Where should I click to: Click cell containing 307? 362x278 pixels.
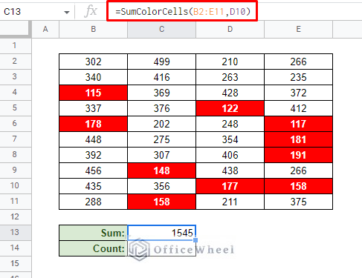(161, 155)
